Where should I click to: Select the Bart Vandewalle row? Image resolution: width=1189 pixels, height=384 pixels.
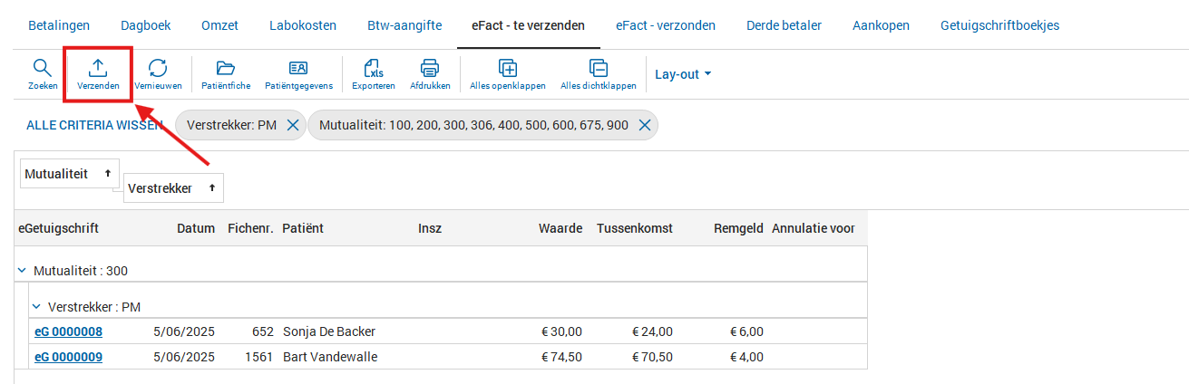[330, 357]
